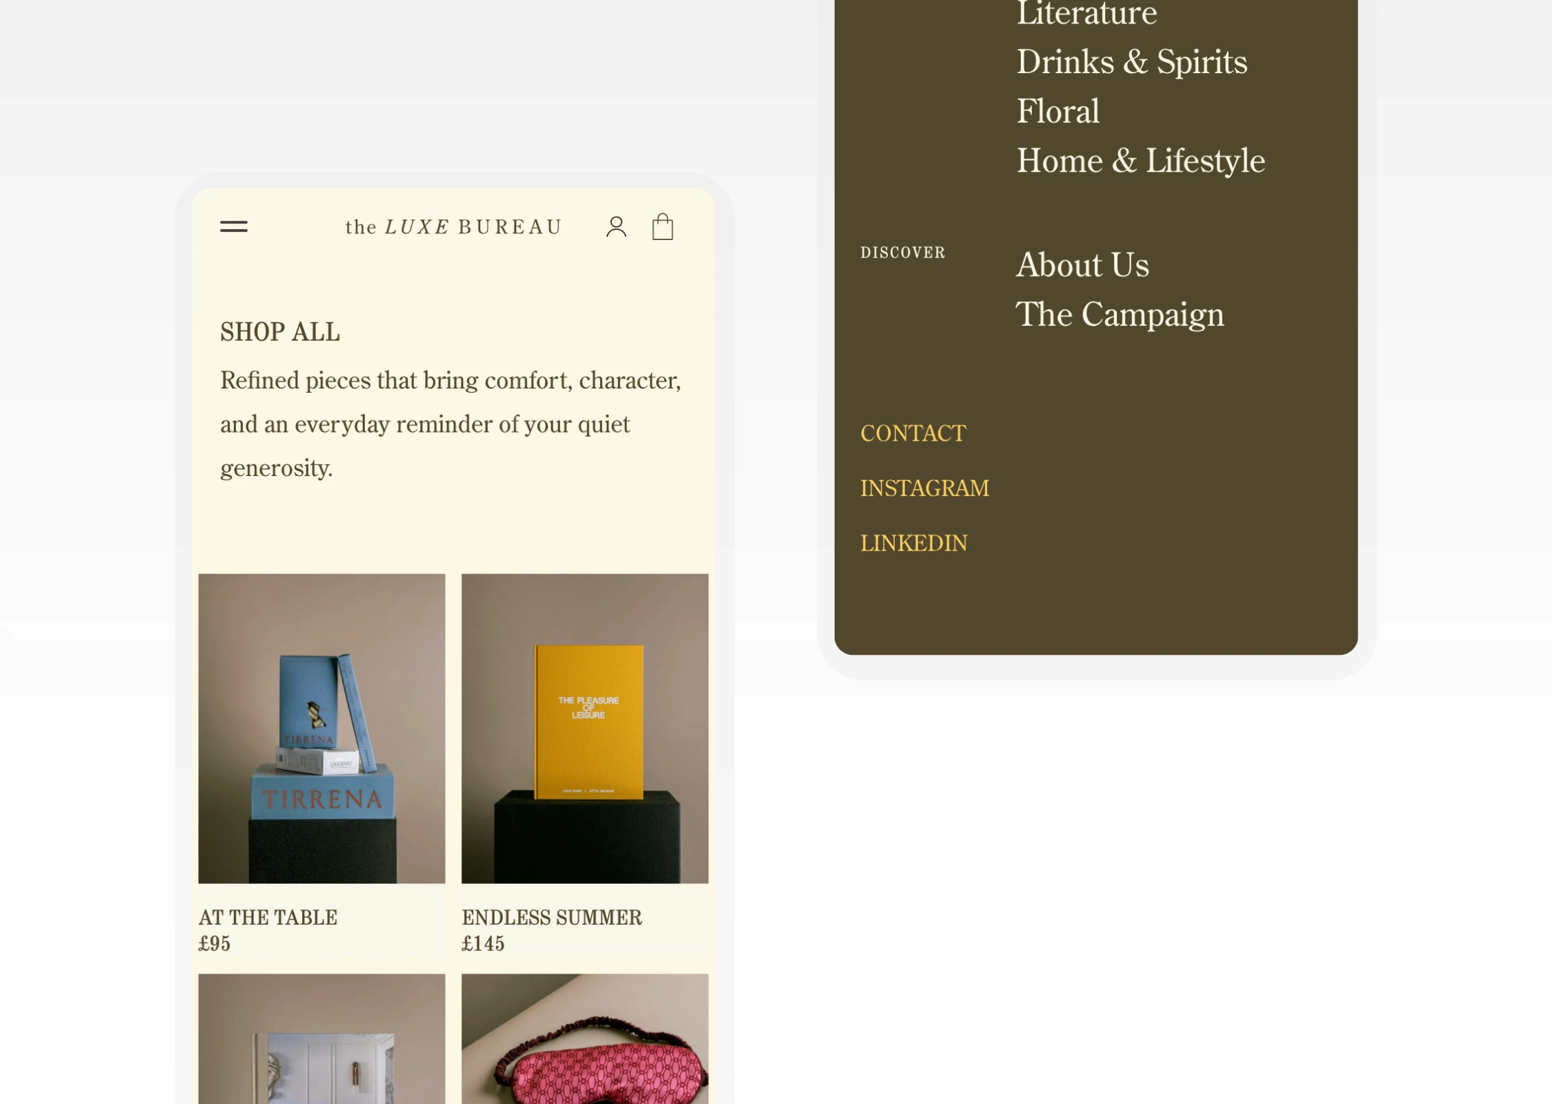Visit the LinkedIn link
This screenshot has width=1552, height=1104.
(x=913, y=544)
